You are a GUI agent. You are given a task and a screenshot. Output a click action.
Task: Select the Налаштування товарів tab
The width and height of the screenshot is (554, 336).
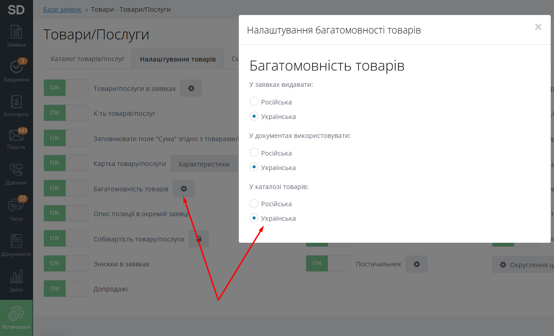(x=178, y=59)
